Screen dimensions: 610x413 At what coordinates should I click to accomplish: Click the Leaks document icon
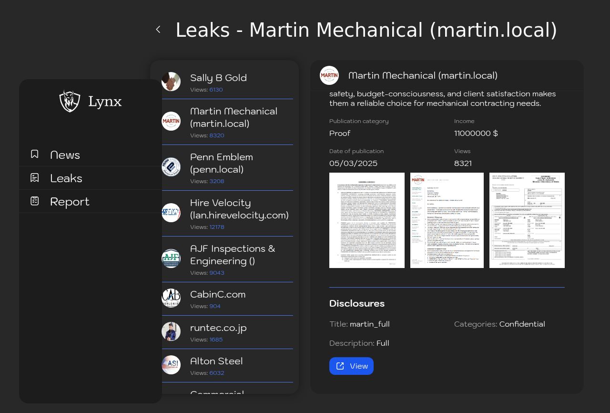click(34, 177)
